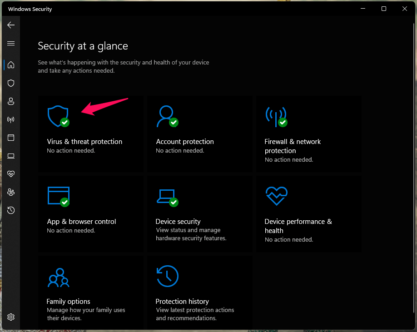Viewport: 417px width, 332px height.
Task: Select the App & browser control sidebar icon
Action: 10,137
